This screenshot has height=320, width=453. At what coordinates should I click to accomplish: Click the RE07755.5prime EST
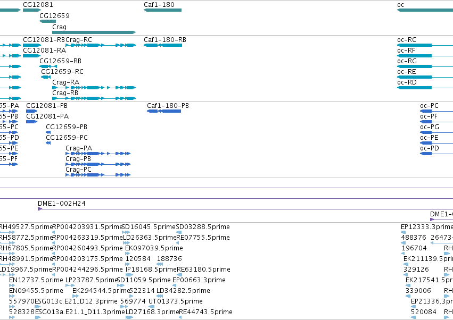pos(177,243)
